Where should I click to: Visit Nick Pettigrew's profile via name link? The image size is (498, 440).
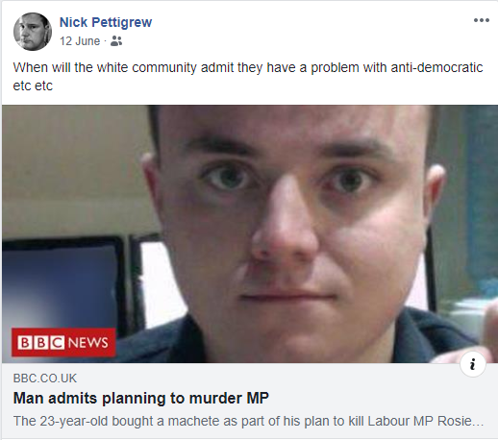coord(106,22)
